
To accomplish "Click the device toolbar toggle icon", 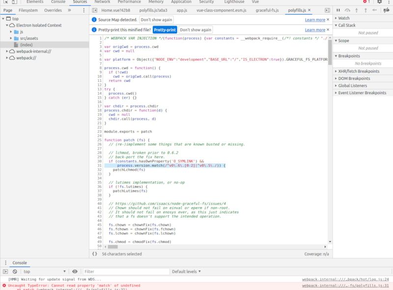I will coord(15,2).
